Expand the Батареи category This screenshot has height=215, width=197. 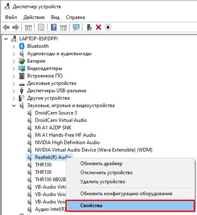coord(14,61)
